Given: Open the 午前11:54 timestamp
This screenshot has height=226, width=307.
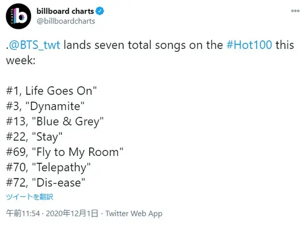Looking at the screenshot, I should pyautogui.click(x=23, y=213).
